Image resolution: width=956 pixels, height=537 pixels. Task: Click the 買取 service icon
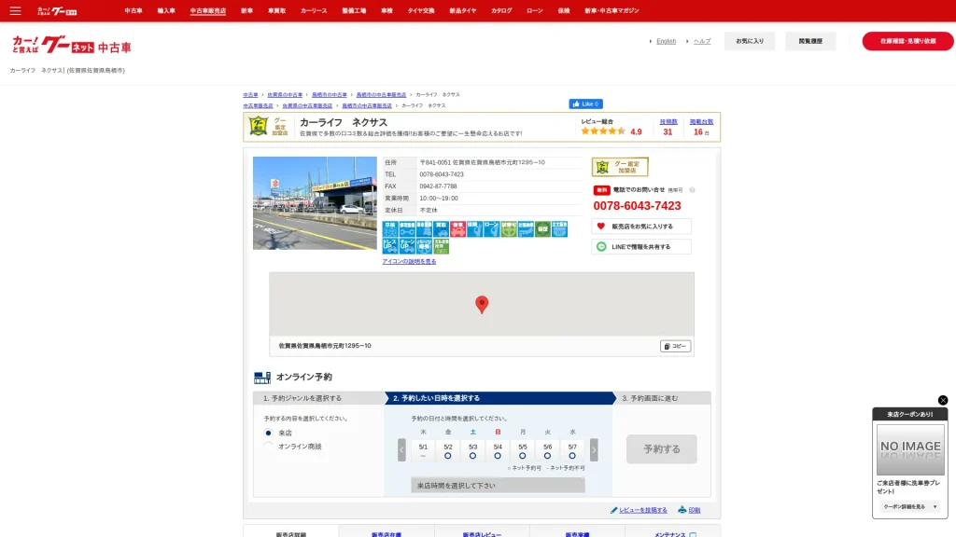tap(441, 229)
